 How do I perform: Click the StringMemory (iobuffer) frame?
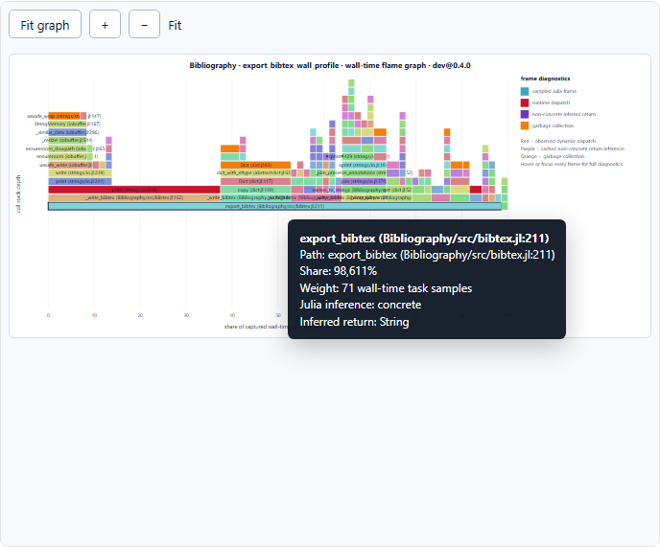67,124
